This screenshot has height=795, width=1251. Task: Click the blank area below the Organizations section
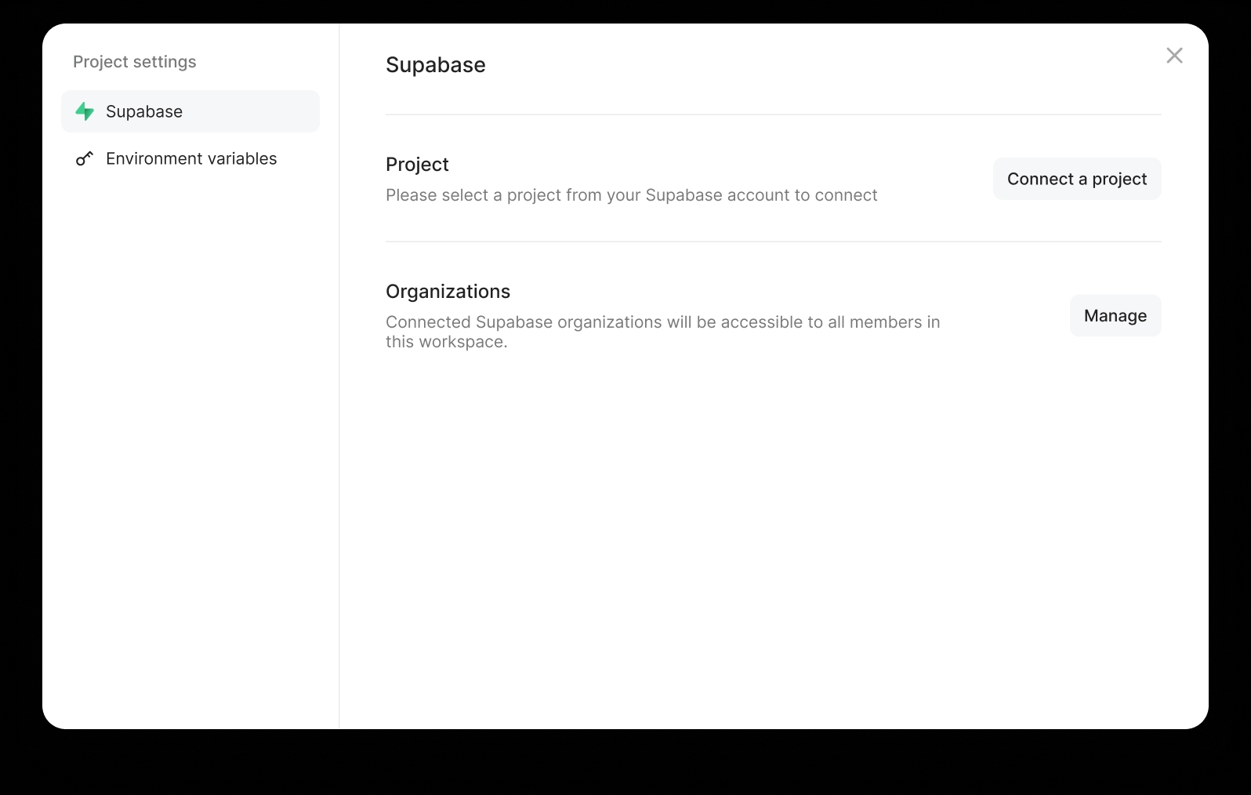(x=773, y=533)
